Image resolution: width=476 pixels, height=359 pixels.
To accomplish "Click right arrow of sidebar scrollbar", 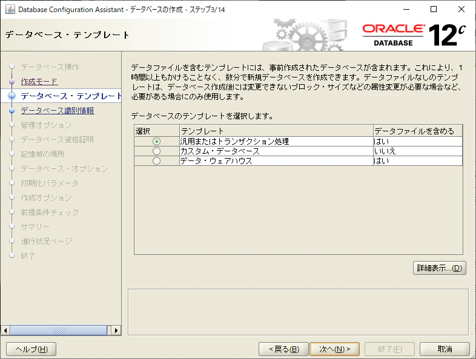I will click(x=116, y=330).
